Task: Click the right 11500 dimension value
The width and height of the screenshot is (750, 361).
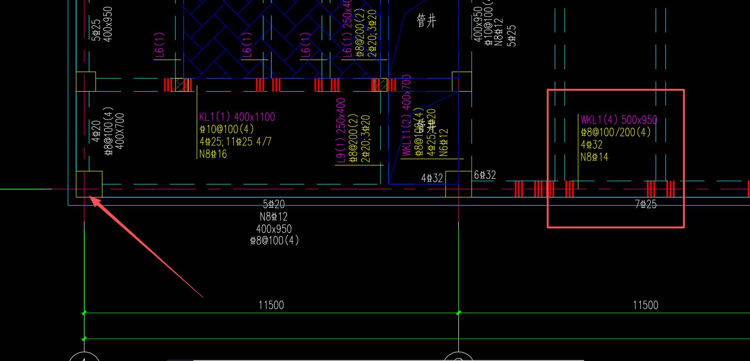Action: tap(646, 305)
